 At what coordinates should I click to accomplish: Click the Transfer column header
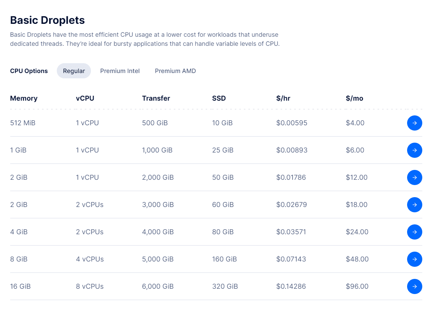point(156,98)
